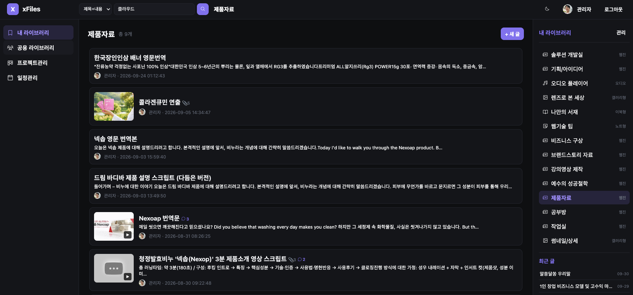
Task: Click the 제품자료 title in the top header
Action: [x=224, y=9]
